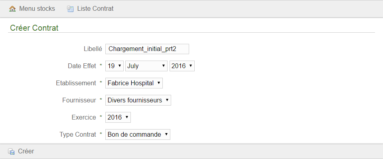
Task: Expand the Etablissement dropdown, Fabrice Hospital
Action: [x=134, y=83]
